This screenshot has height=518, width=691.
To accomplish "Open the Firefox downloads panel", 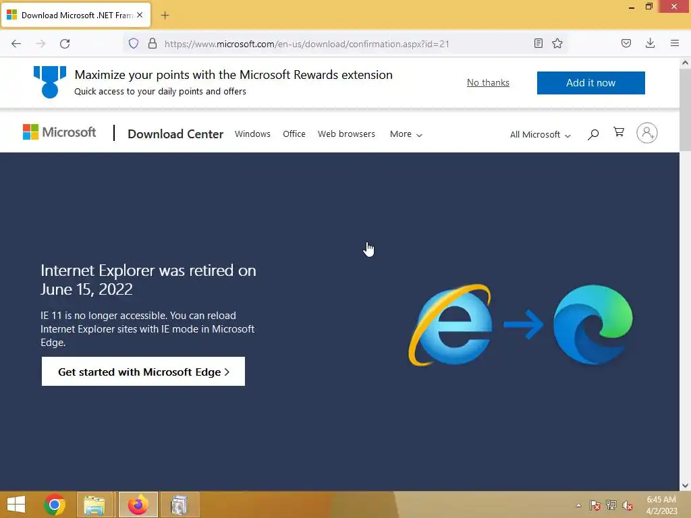I will pyautogui.click(x=650, y=43).
